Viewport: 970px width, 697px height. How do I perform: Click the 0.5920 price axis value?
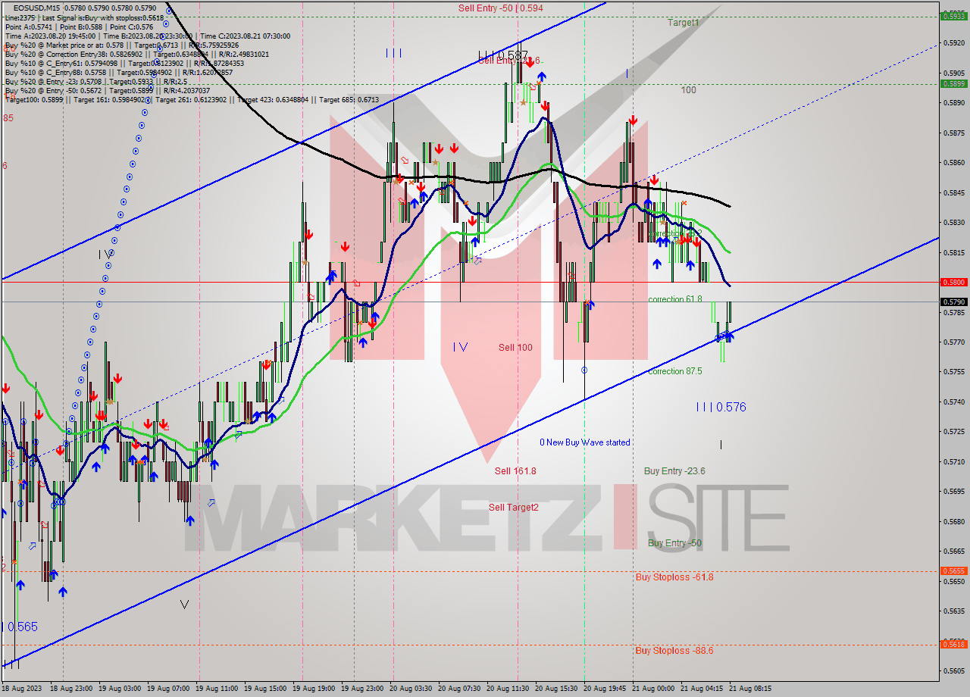[x=953, y=43]
